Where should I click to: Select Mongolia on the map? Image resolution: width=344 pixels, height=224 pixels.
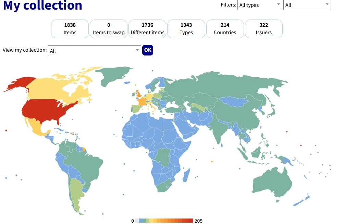tap(234, 101)
